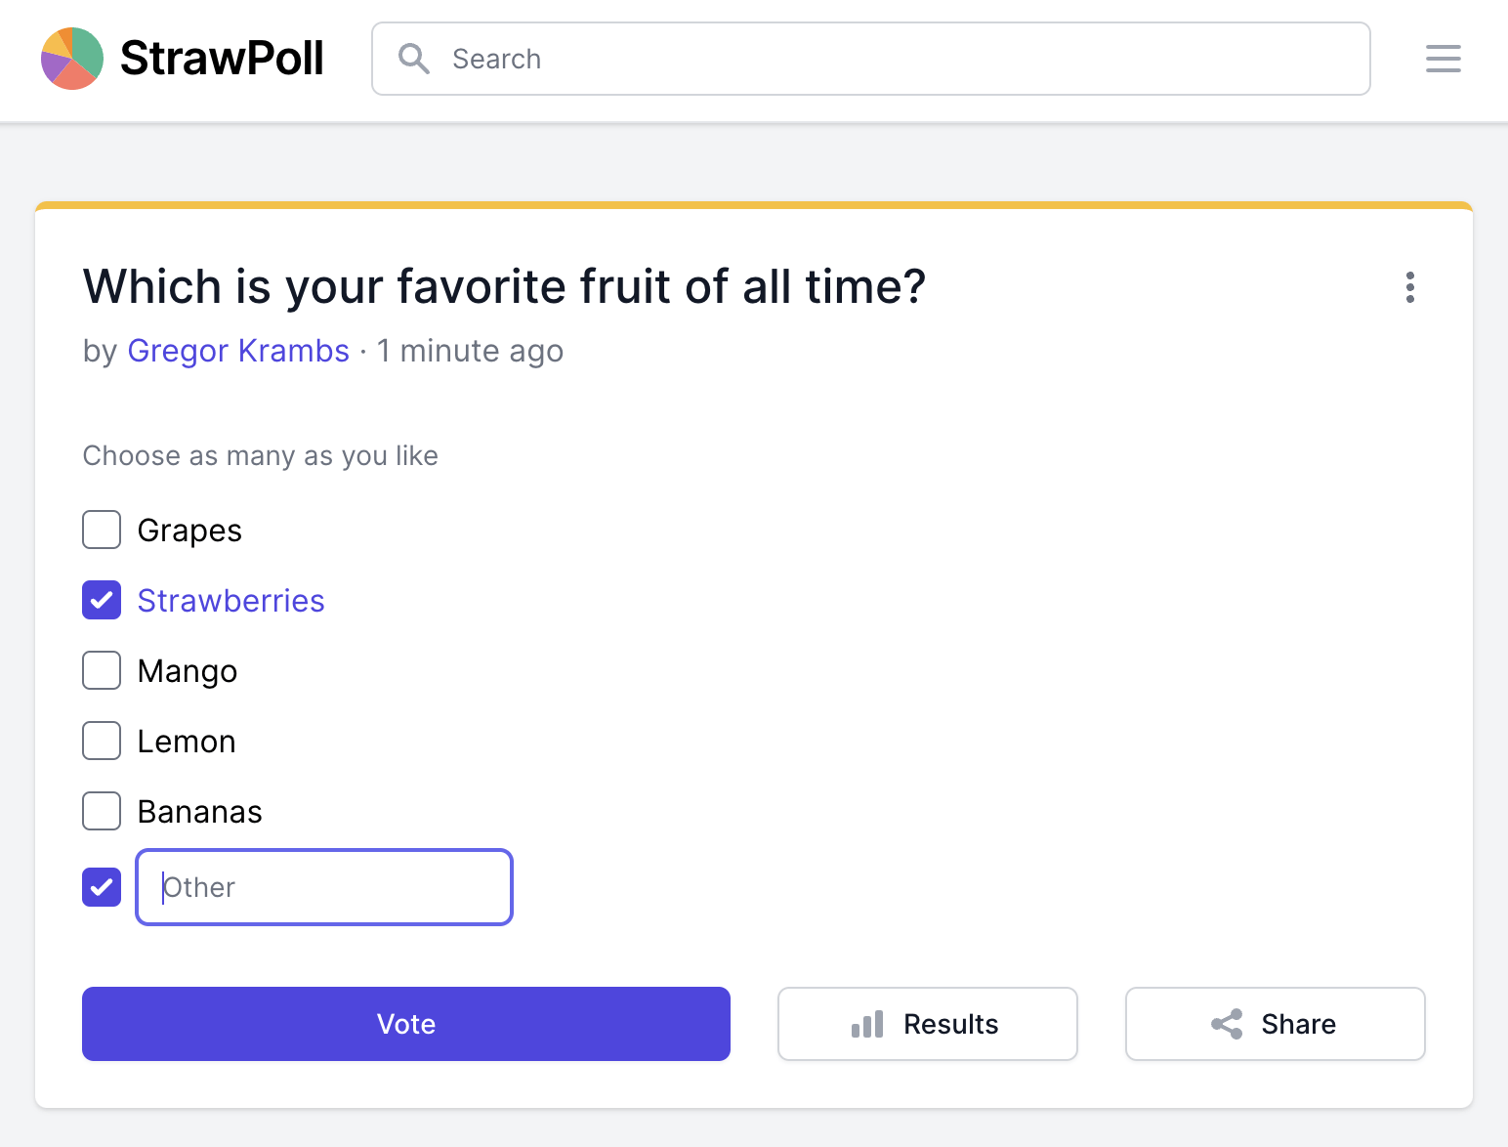Click the three vertical dots near the title

click(1409, 288)
